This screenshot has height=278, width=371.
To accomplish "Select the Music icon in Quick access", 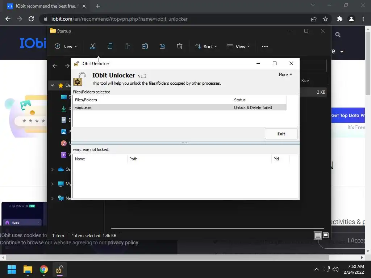I will (64, 143).
